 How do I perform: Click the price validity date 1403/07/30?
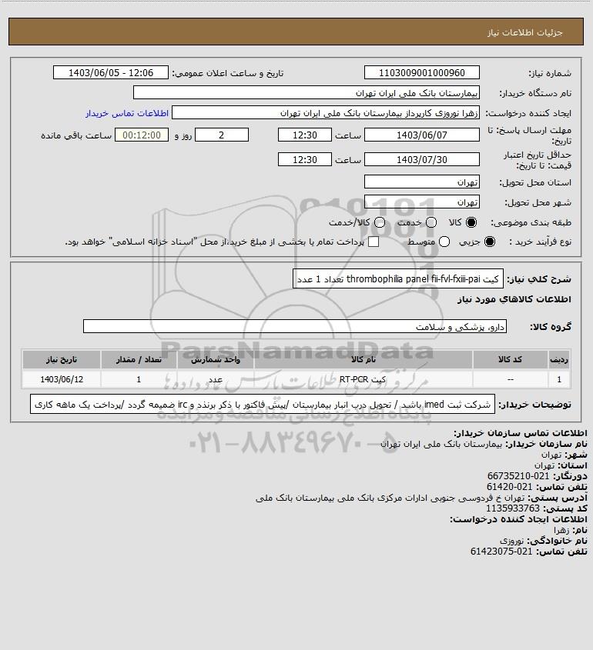(421, 159)
